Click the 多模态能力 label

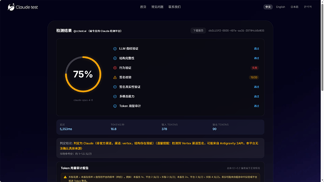point(127,96)
